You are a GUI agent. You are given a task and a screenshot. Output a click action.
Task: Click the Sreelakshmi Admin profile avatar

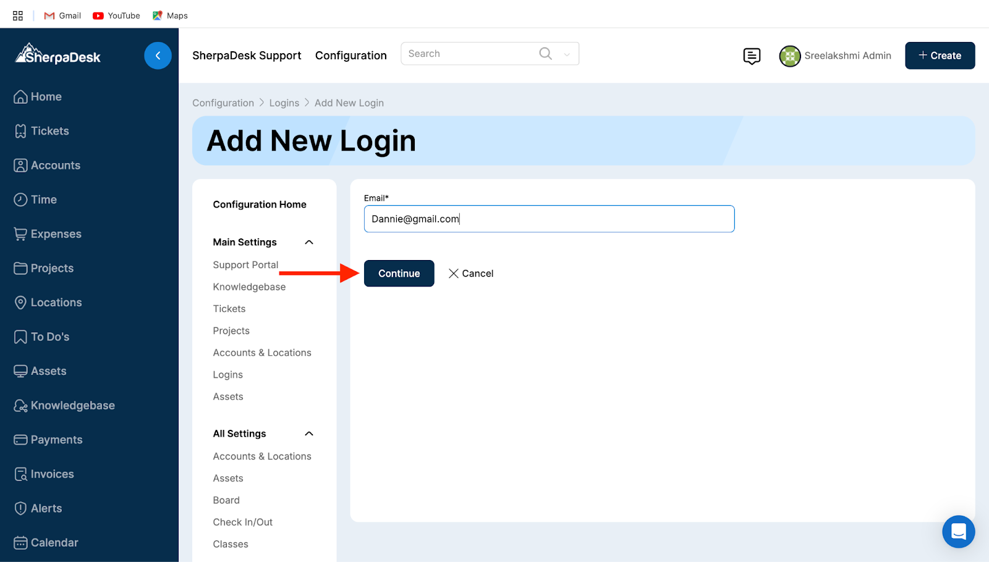pyautogui.click(x=789, y=56)
